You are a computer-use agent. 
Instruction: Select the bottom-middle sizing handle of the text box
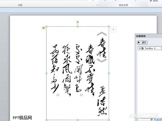tap(78, 120)
